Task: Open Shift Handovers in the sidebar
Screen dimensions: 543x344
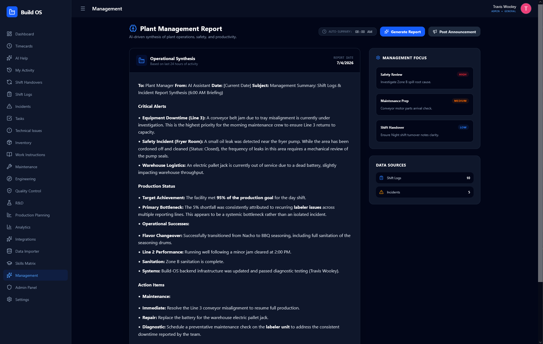Action: (35, 82)
